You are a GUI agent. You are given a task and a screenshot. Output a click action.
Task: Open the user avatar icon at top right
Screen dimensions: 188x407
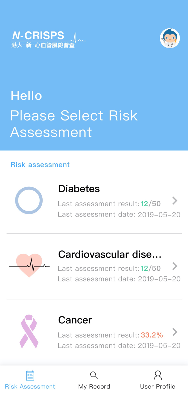coord(170,38)
